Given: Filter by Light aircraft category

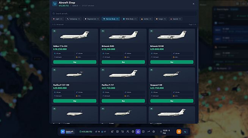Looking at the screenshot, I should coord(58,19).
